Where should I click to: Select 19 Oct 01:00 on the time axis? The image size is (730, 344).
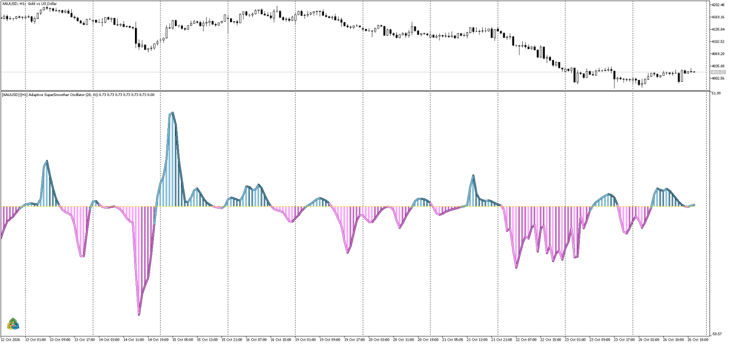click(x=306, y=340)
